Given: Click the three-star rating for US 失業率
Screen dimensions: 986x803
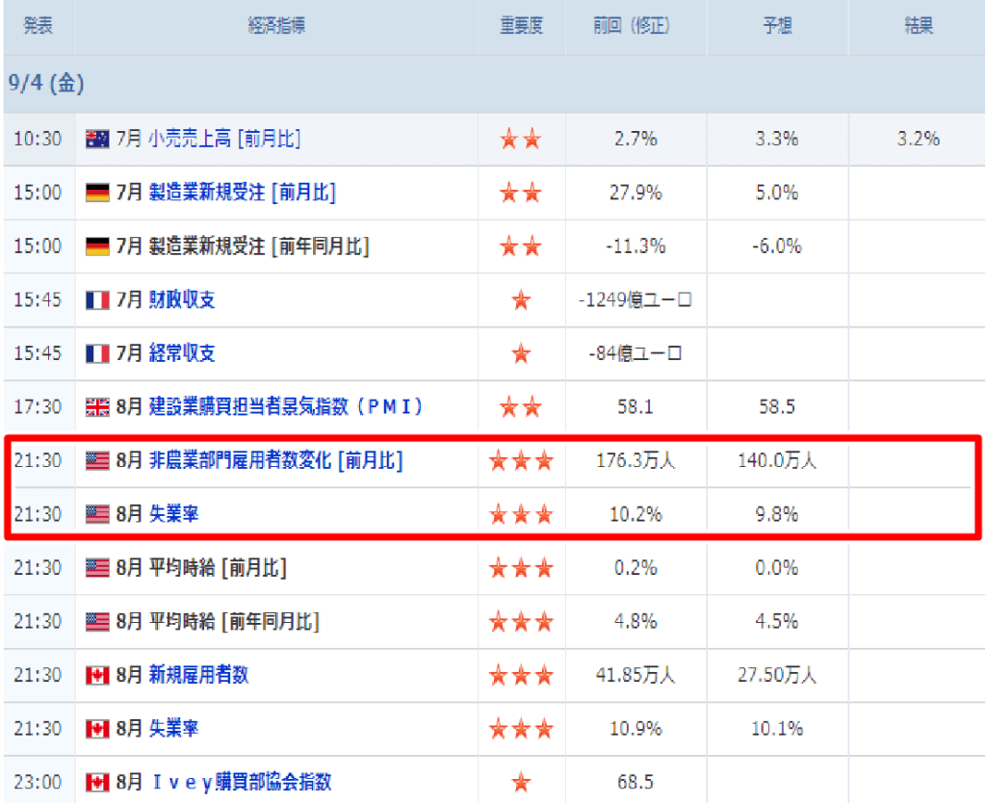Looking at the screenshot, I should coord(521,515).
